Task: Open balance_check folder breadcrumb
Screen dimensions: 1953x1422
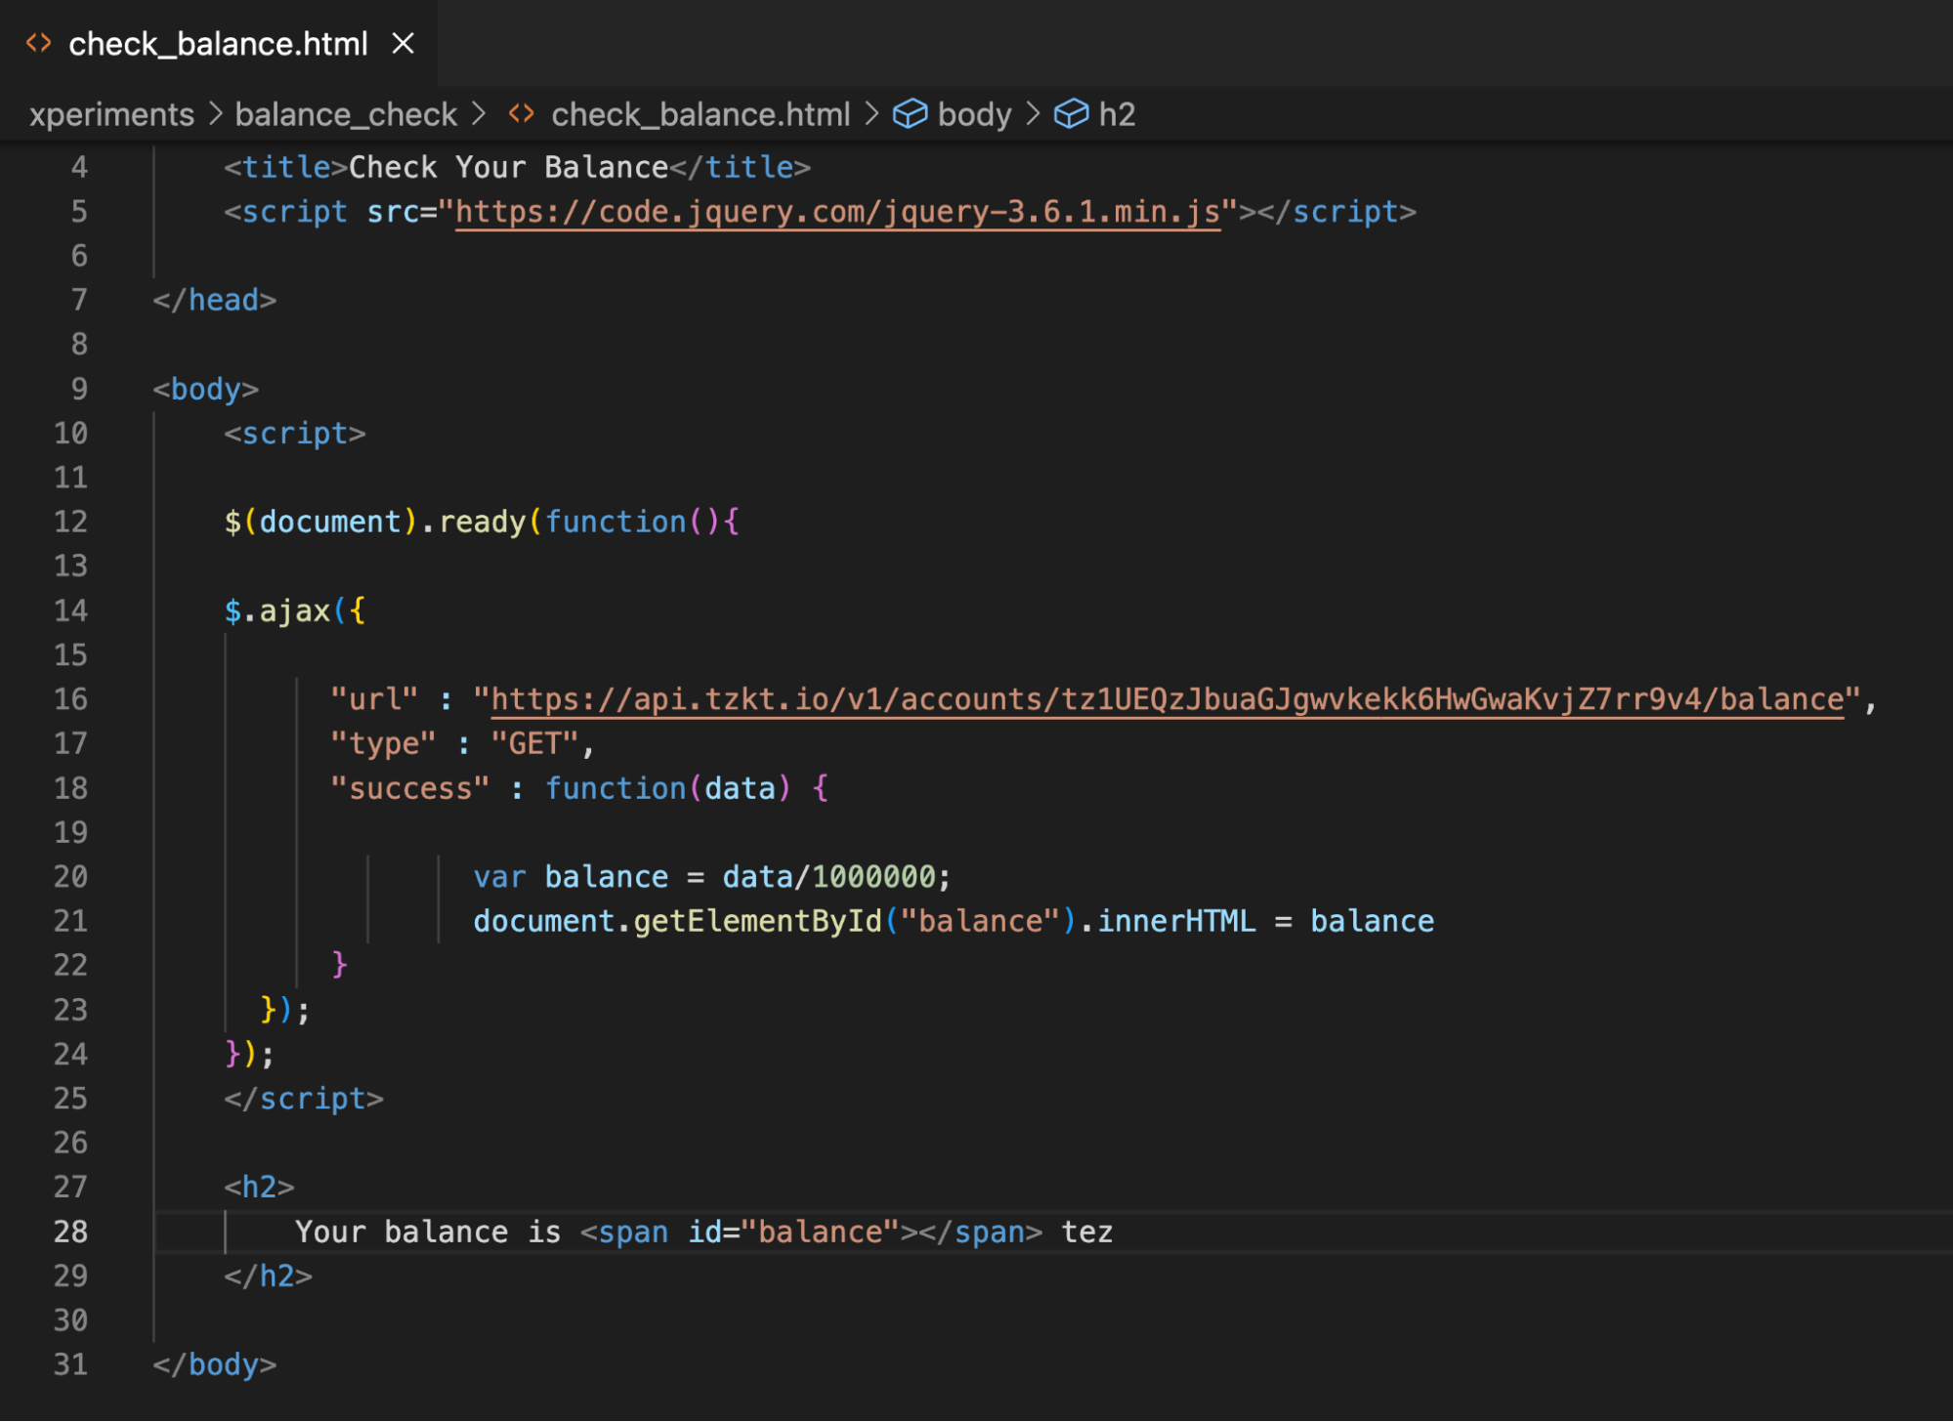Action: [x=346, y=114]
